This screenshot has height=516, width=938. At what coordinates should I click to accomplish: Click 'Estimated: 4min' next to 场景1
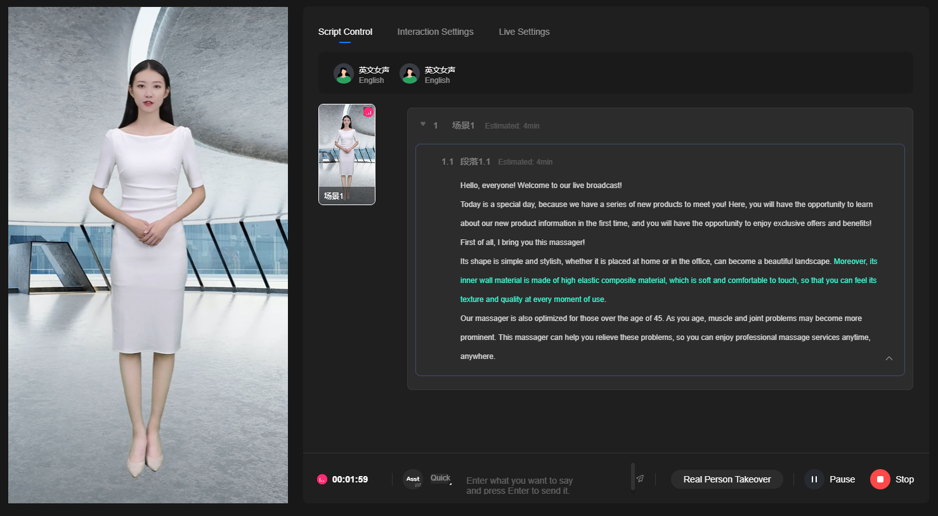pyautogui.click(x=512, y=126)
